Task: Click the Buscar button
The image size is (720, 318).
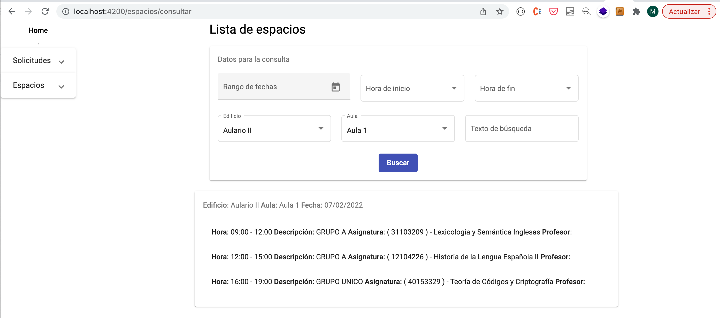Action: click(x=398, y=163)
